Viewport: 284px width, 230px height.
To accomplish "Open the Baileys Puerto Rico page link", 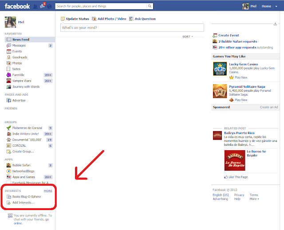I will coord(239,133).
